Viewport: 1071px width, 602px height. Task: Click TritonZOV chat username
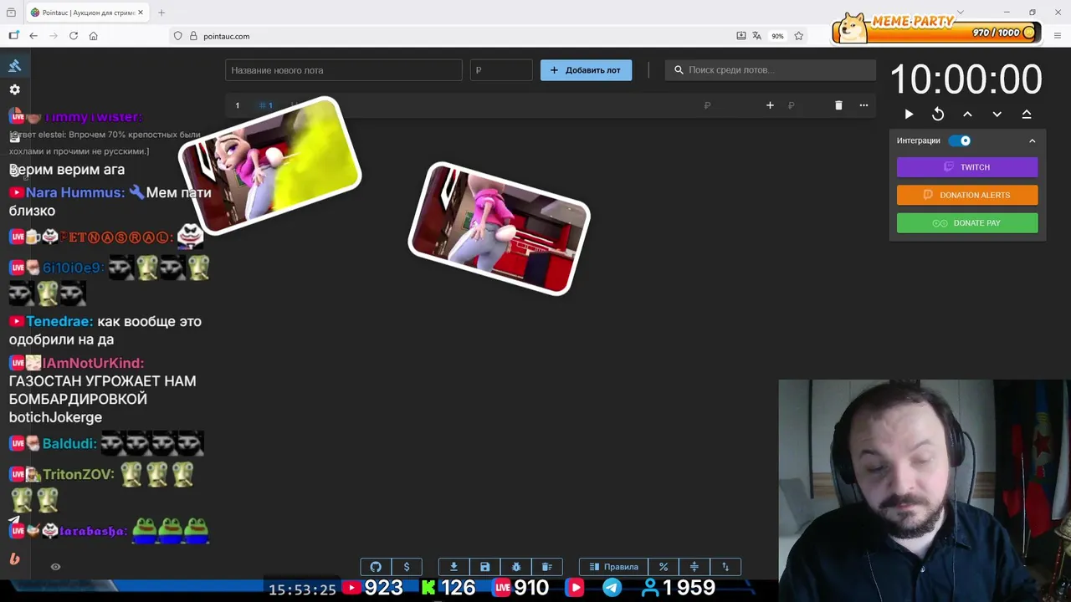tap(79, 474)
